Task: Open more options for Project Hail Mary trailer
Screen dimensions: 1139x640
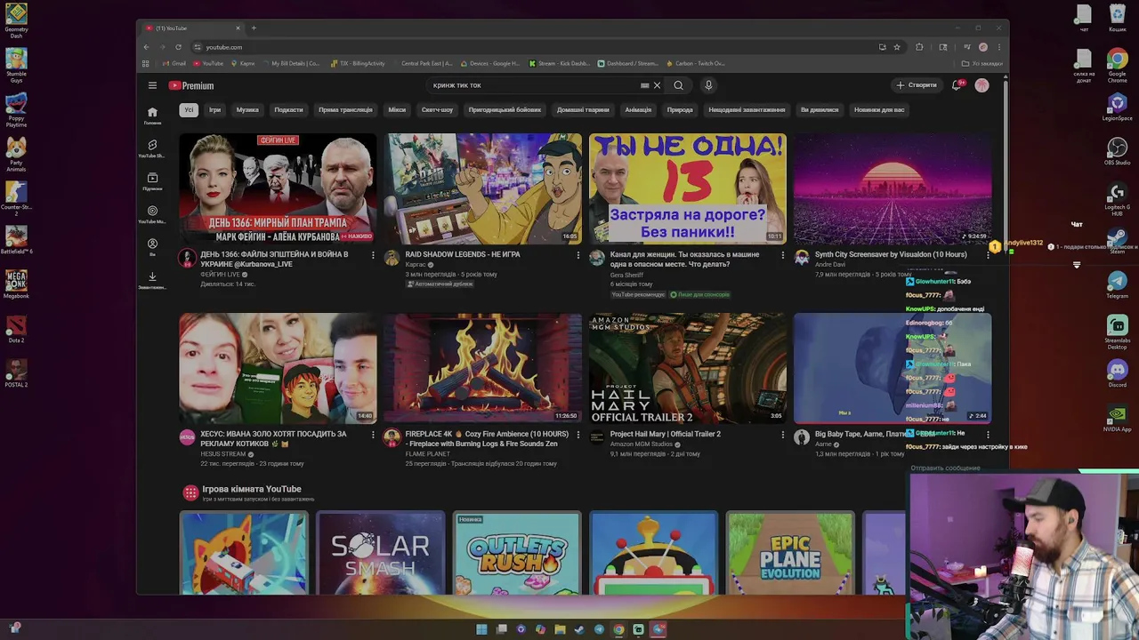Action: 783,435
